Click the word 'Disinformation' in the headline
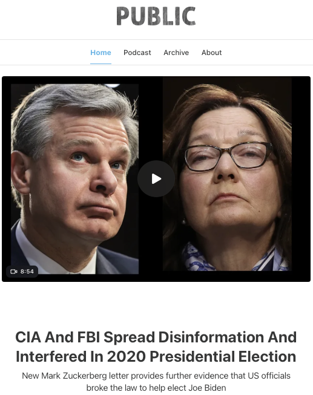Viewport: 313px width, 395px height. (211, 337)
